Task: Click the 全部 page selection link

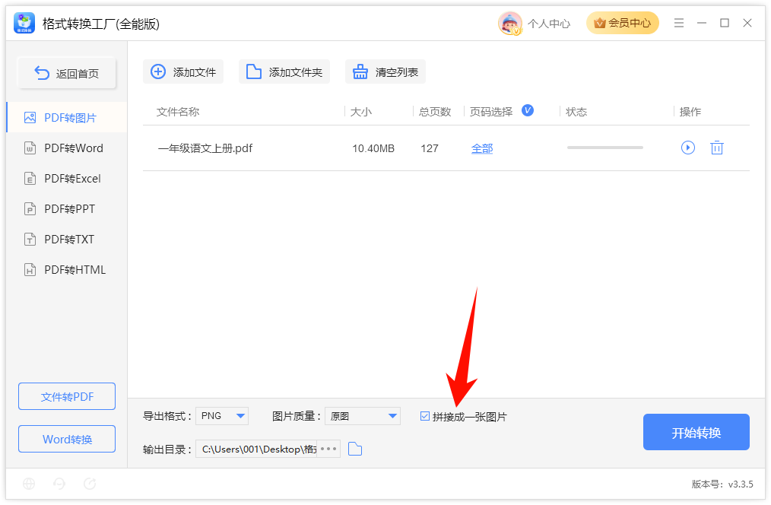Action: point(482,148)
